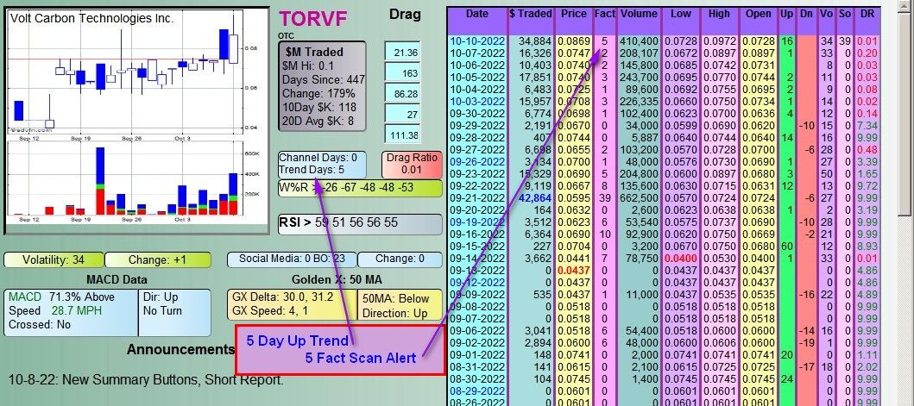
Task: Click the GX Delta / GX Speed panel
Action: [x=291, y=304]
